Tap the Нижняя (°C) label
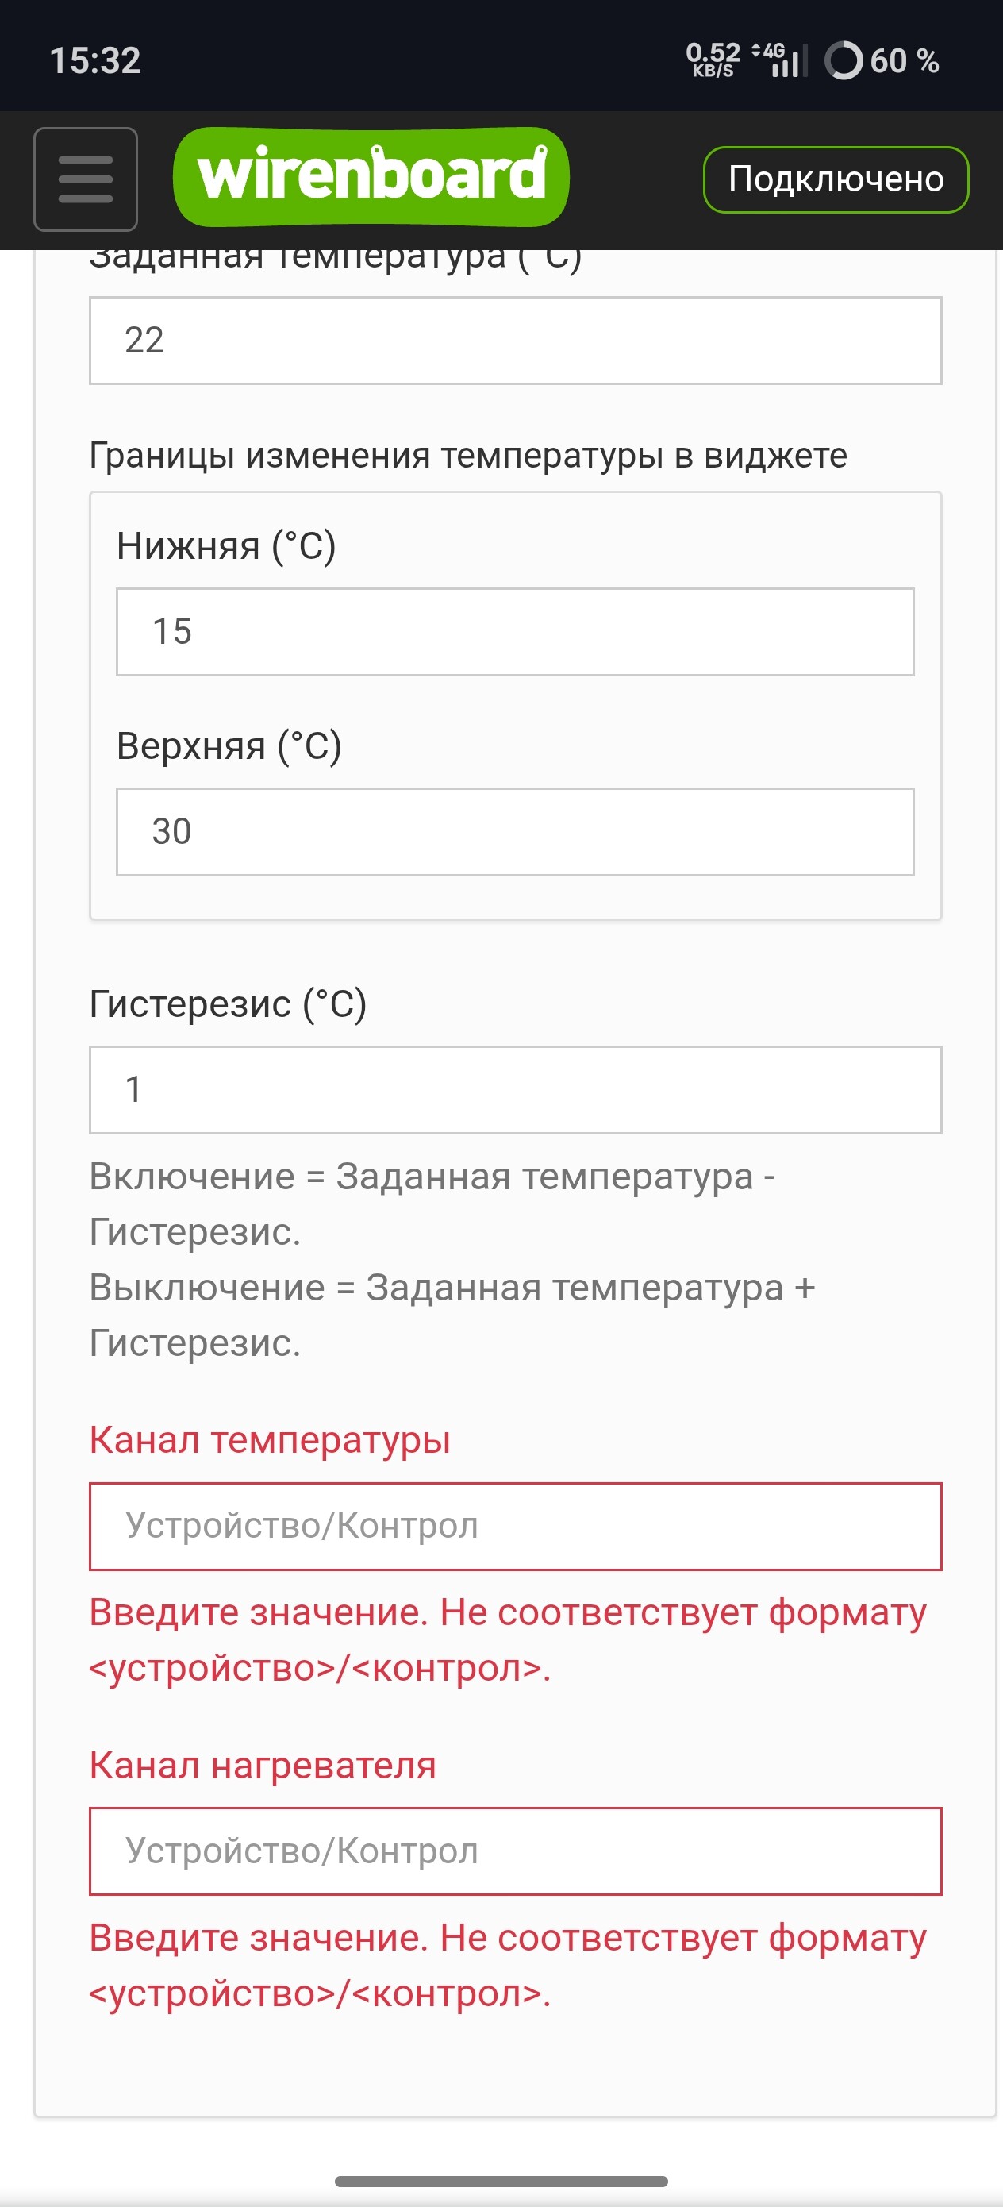The height and width of the screenshot is (2207, 1003). [226, 545]
